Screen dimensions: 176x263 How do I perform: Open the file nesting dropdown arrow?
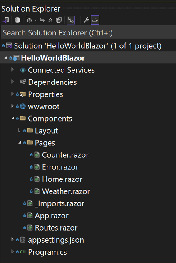(77, 20)
